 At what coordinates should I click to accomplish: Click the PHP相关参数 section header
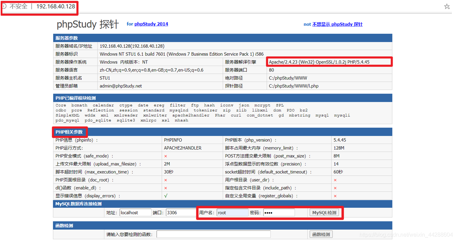click(223, 132)
